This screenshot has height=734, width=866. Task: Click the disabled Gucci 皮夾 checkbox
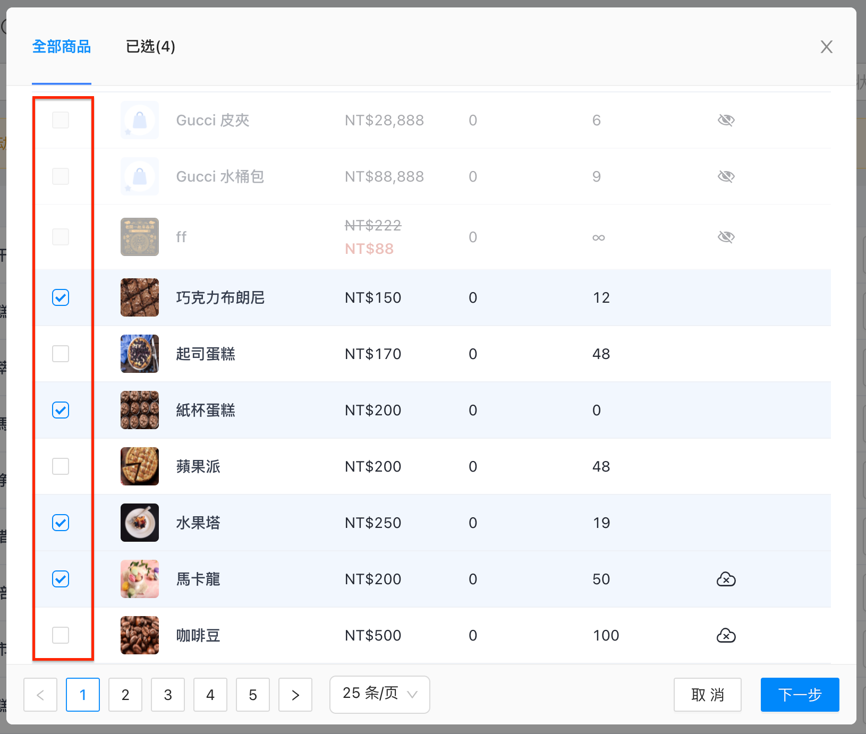(61, 120)
